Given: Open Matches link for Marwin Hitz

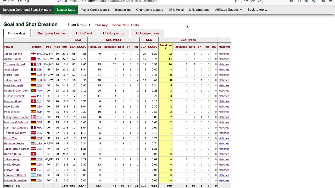Looking at the screenshot, I should click(224, 170).
